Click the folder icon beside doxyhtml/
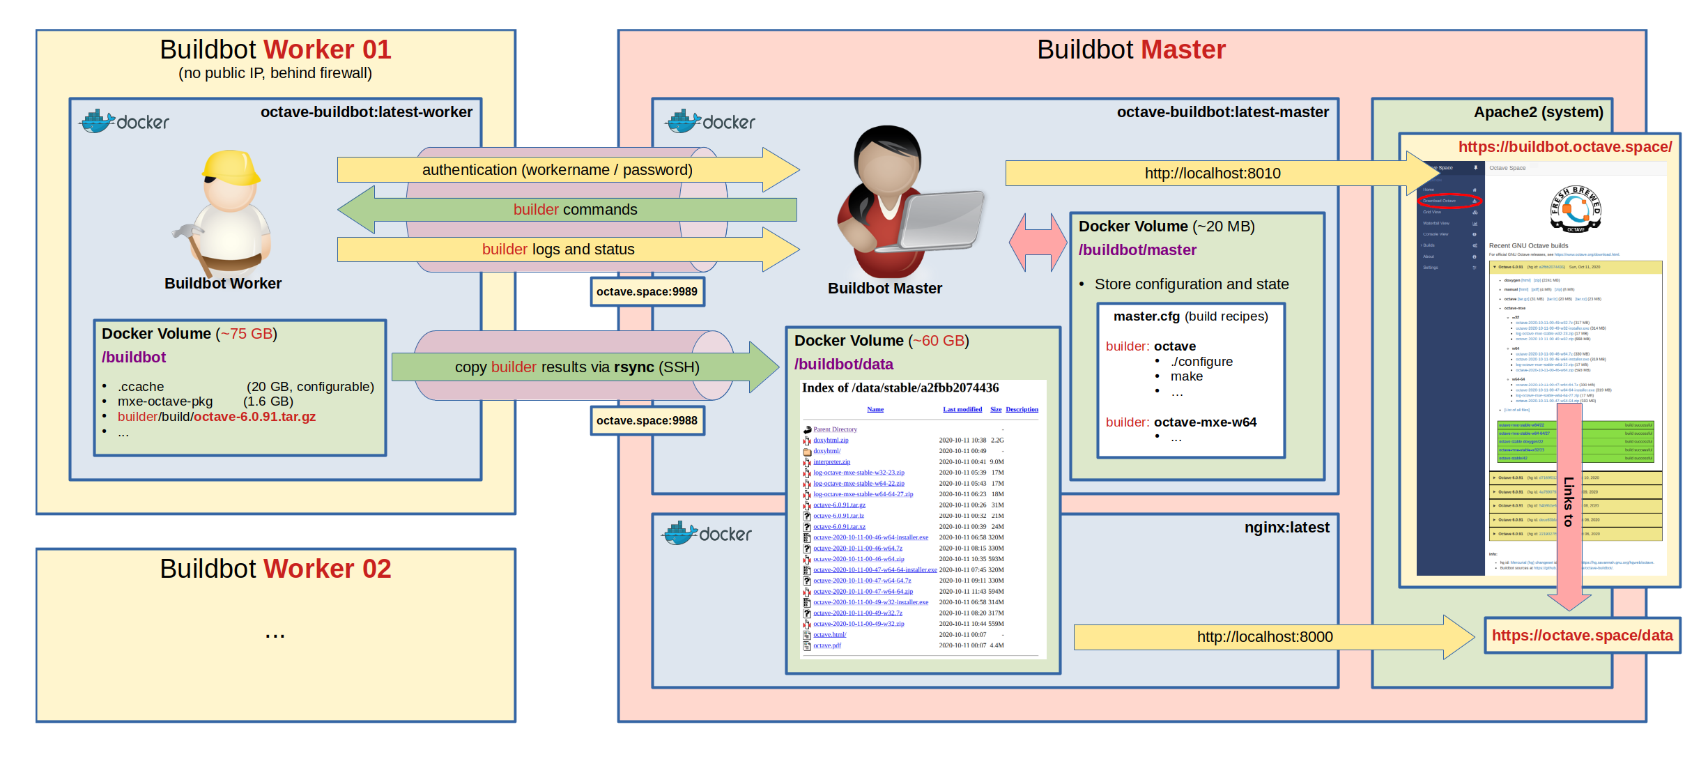The height and width of the screenshot is (759, 1708). tap(807, 452)
